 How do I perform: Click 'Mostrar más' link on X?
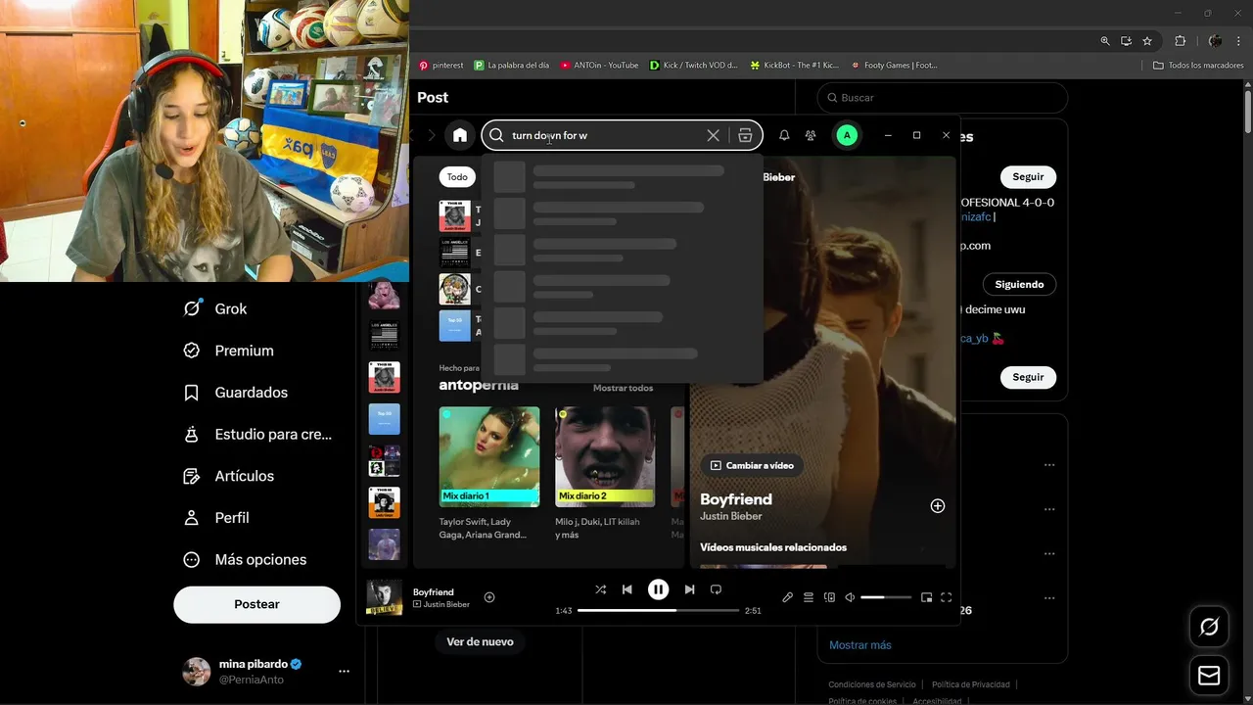(860, 645)
